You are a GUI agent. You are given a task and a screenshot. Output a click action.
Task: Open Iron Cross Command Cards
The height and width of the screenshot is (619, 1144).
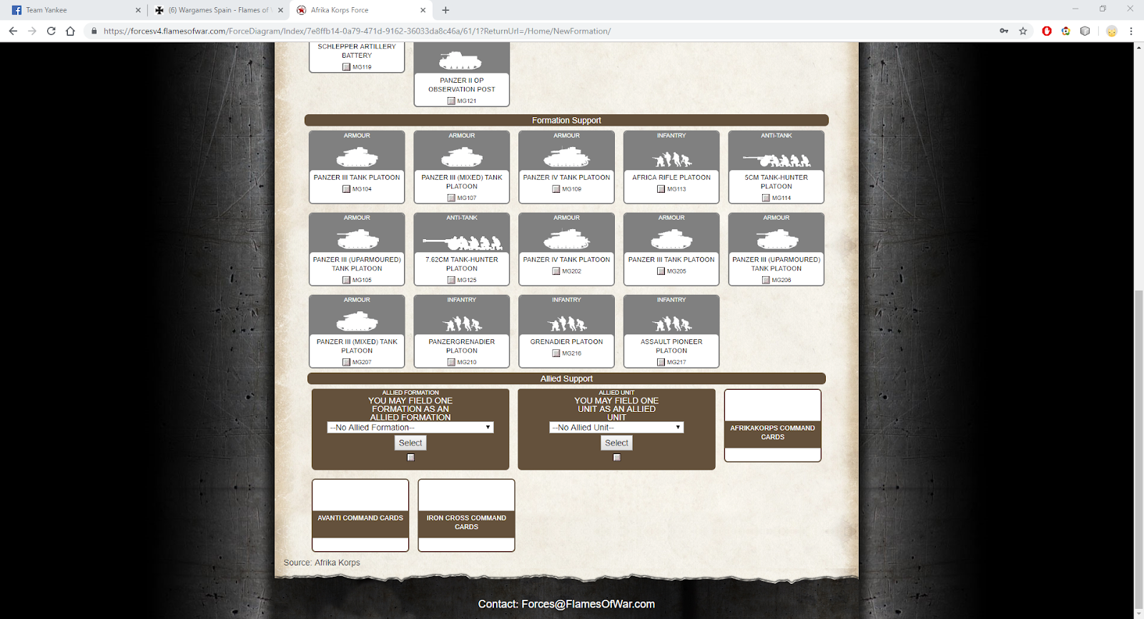(x=466, y=515)
